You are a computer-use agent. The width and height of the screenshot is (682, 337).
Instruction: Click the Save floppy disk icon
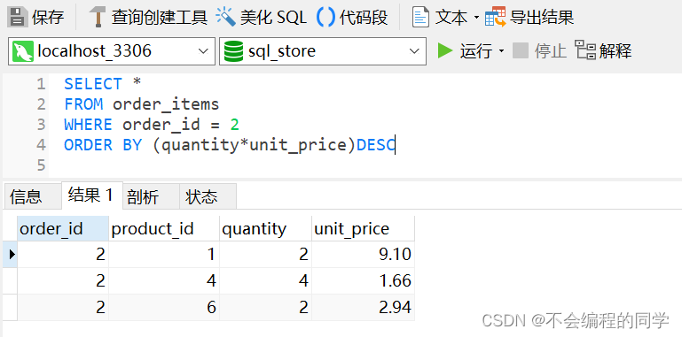pyautogui.click(x=18, y=18)
